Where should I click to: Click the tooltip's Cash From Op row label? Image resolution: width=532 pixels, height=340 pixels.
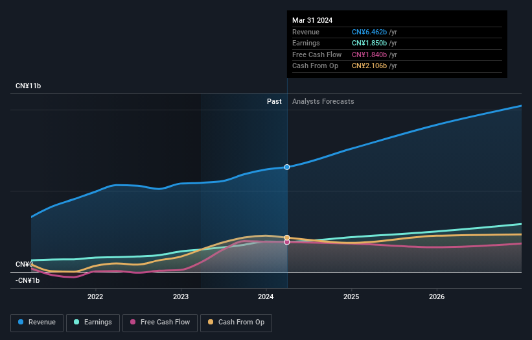(315, 66)
